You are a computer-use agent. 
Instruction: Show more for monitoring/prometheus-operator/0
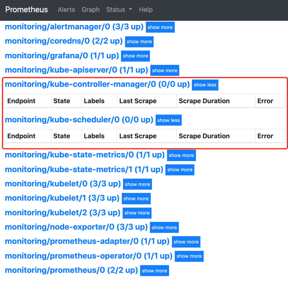click(x=189, y=256)
